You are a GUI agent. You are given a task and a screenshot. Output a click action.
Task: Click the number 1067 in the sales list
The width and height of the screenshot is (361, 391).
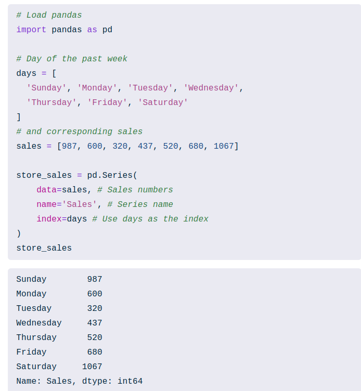(224, 146)
